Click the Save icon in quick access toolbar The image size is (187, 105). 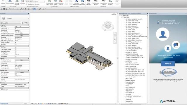(4, 9)
